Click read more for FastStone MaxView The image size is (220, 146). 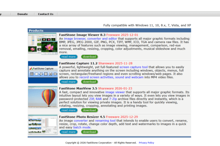click(69, 110)
